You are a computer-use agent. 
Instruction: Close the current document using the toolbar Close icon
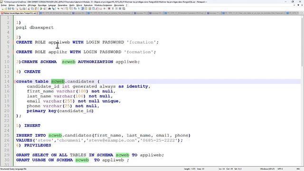[17, 9]
